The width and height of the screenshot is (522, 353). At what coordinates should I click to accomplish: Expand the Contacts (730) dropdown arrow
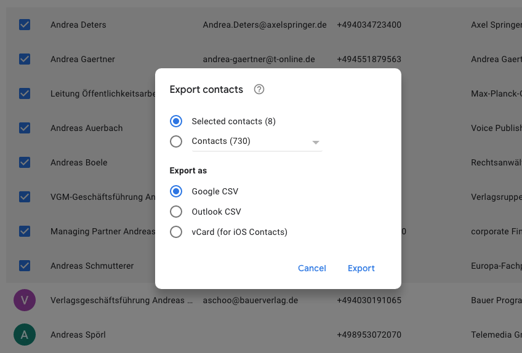pos(316,142)
